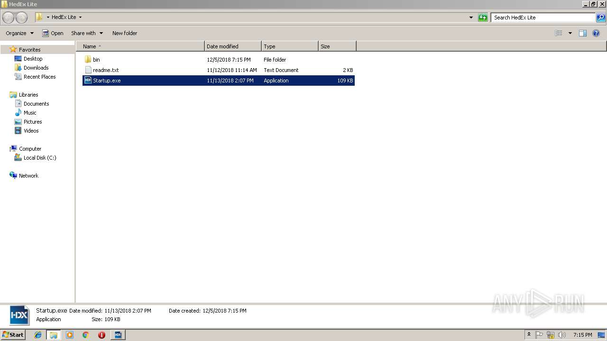The image size is (607, 341).
Task: Sort by Name column header
Action: [140, 46]
